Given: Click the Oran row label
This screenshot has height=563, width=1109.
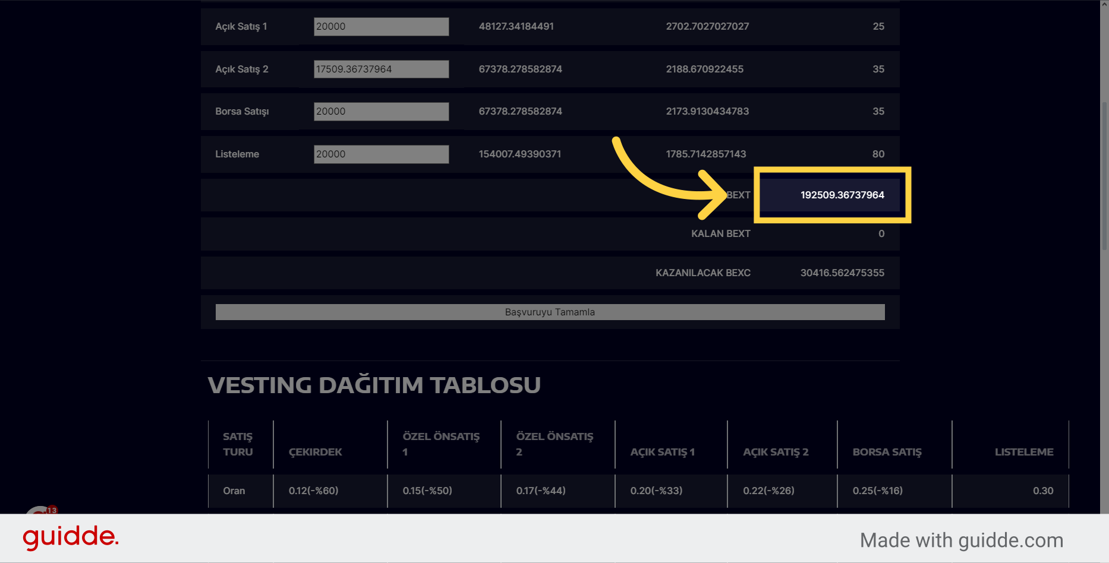Looking at the screenshot, I should coord(234,491).
